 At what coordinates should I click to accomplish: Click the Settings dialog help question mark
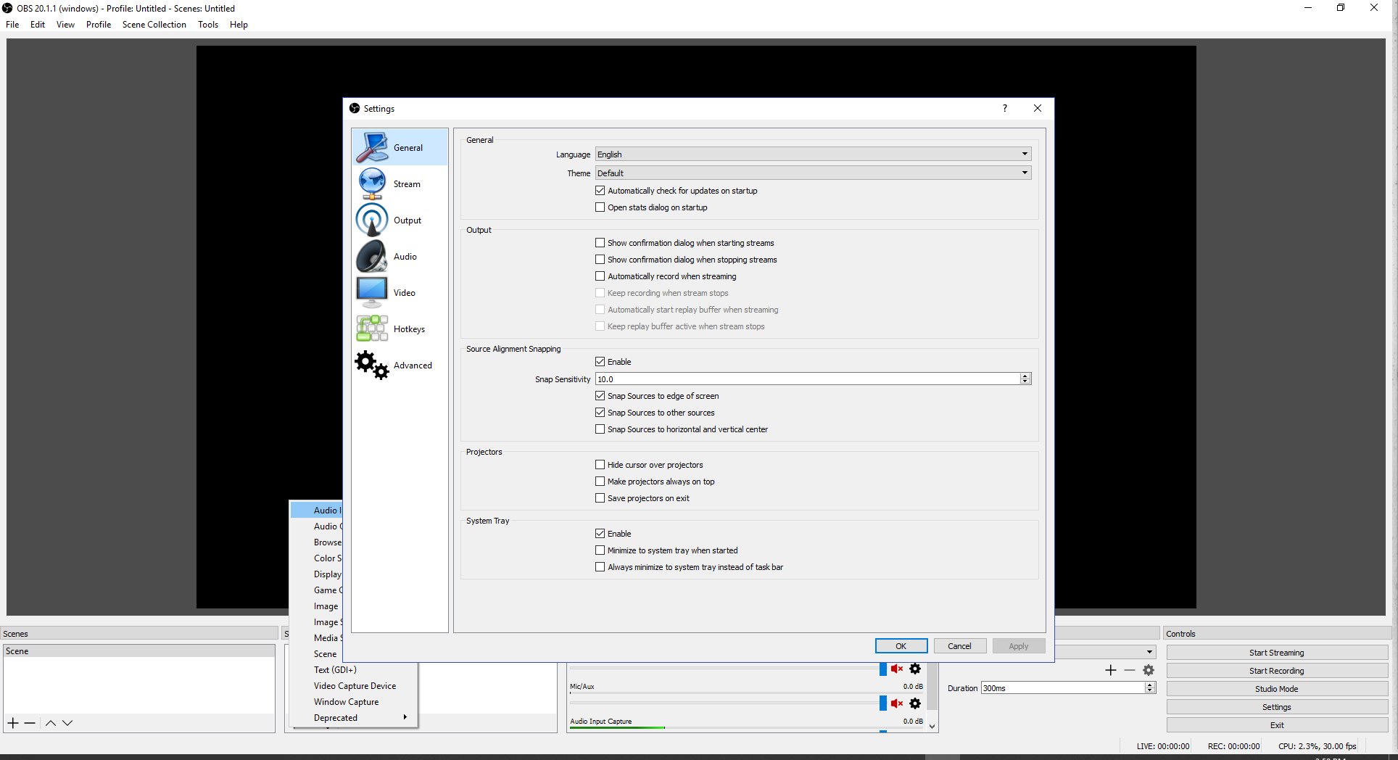pyautogui.click(x=1004, y=108)
